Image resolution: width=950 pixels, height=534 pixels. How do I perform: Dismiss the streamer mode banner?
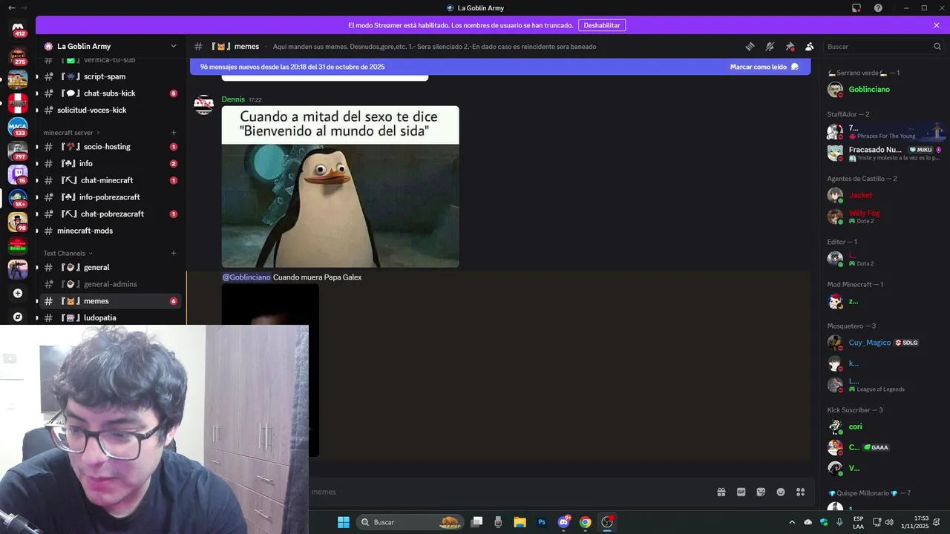point(937,25)
